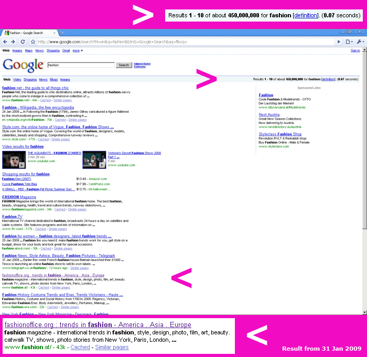Open 'I Love Fashion Tote Bag' shopping item
This screenshot has height=357, width=367.
(19, 184)
